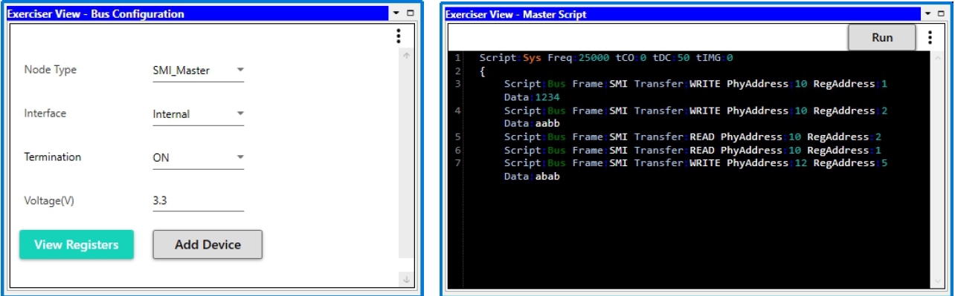Click script line 4 WRITE RegAddress 2

click(x=695, y=111)
